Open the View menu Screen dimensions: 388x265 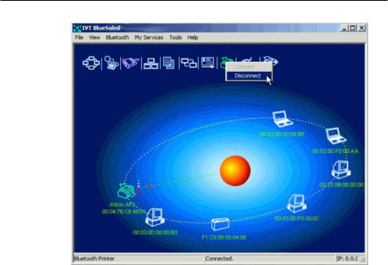pos(95,38)
